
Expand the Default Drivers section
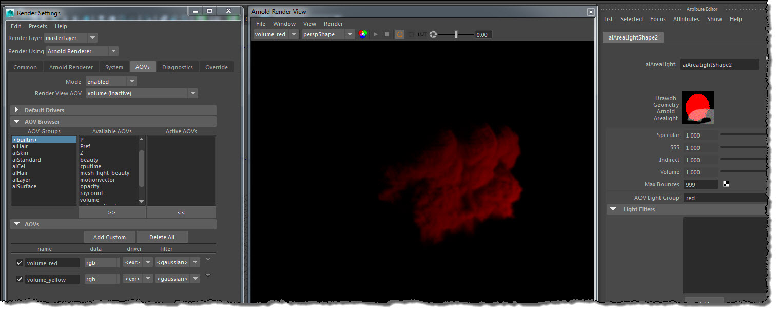[17, 110]
